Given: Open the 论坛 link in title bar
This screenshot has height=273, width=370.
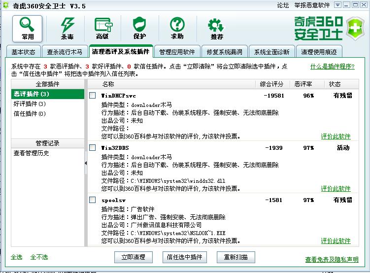Looking at the screenshot, I should [283, 5].
